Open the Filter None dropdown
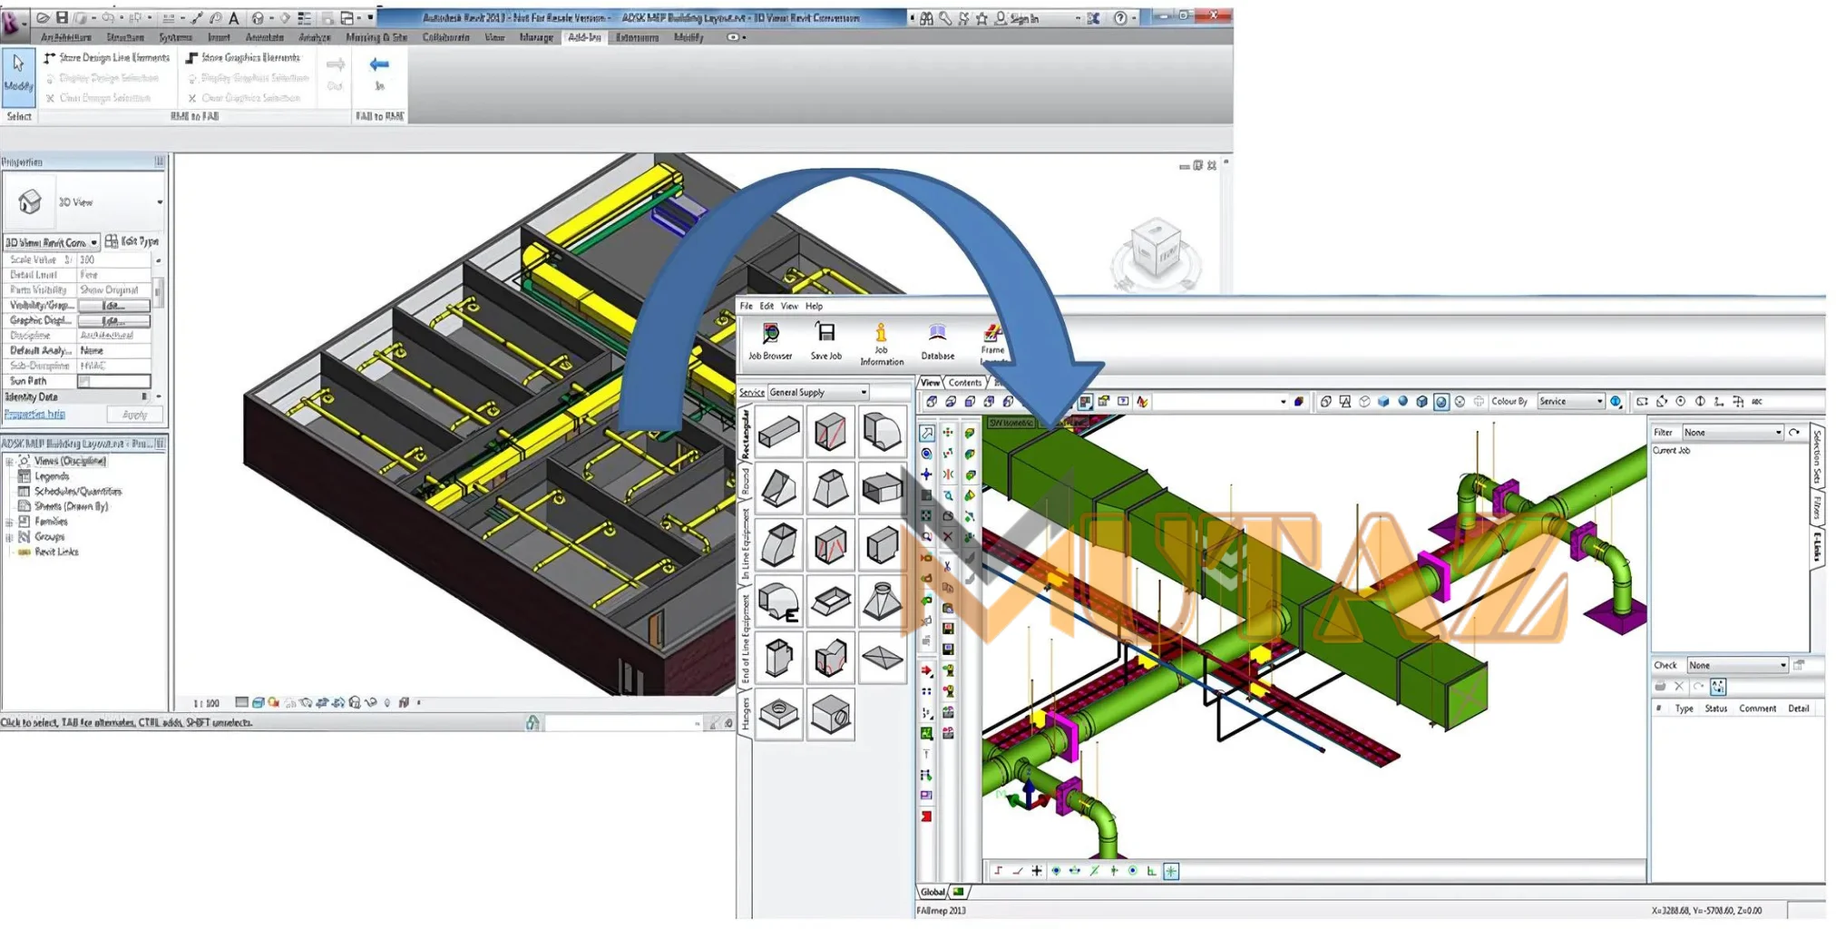The width and height of the screenshot is (1836, 929). [1732, 433]
